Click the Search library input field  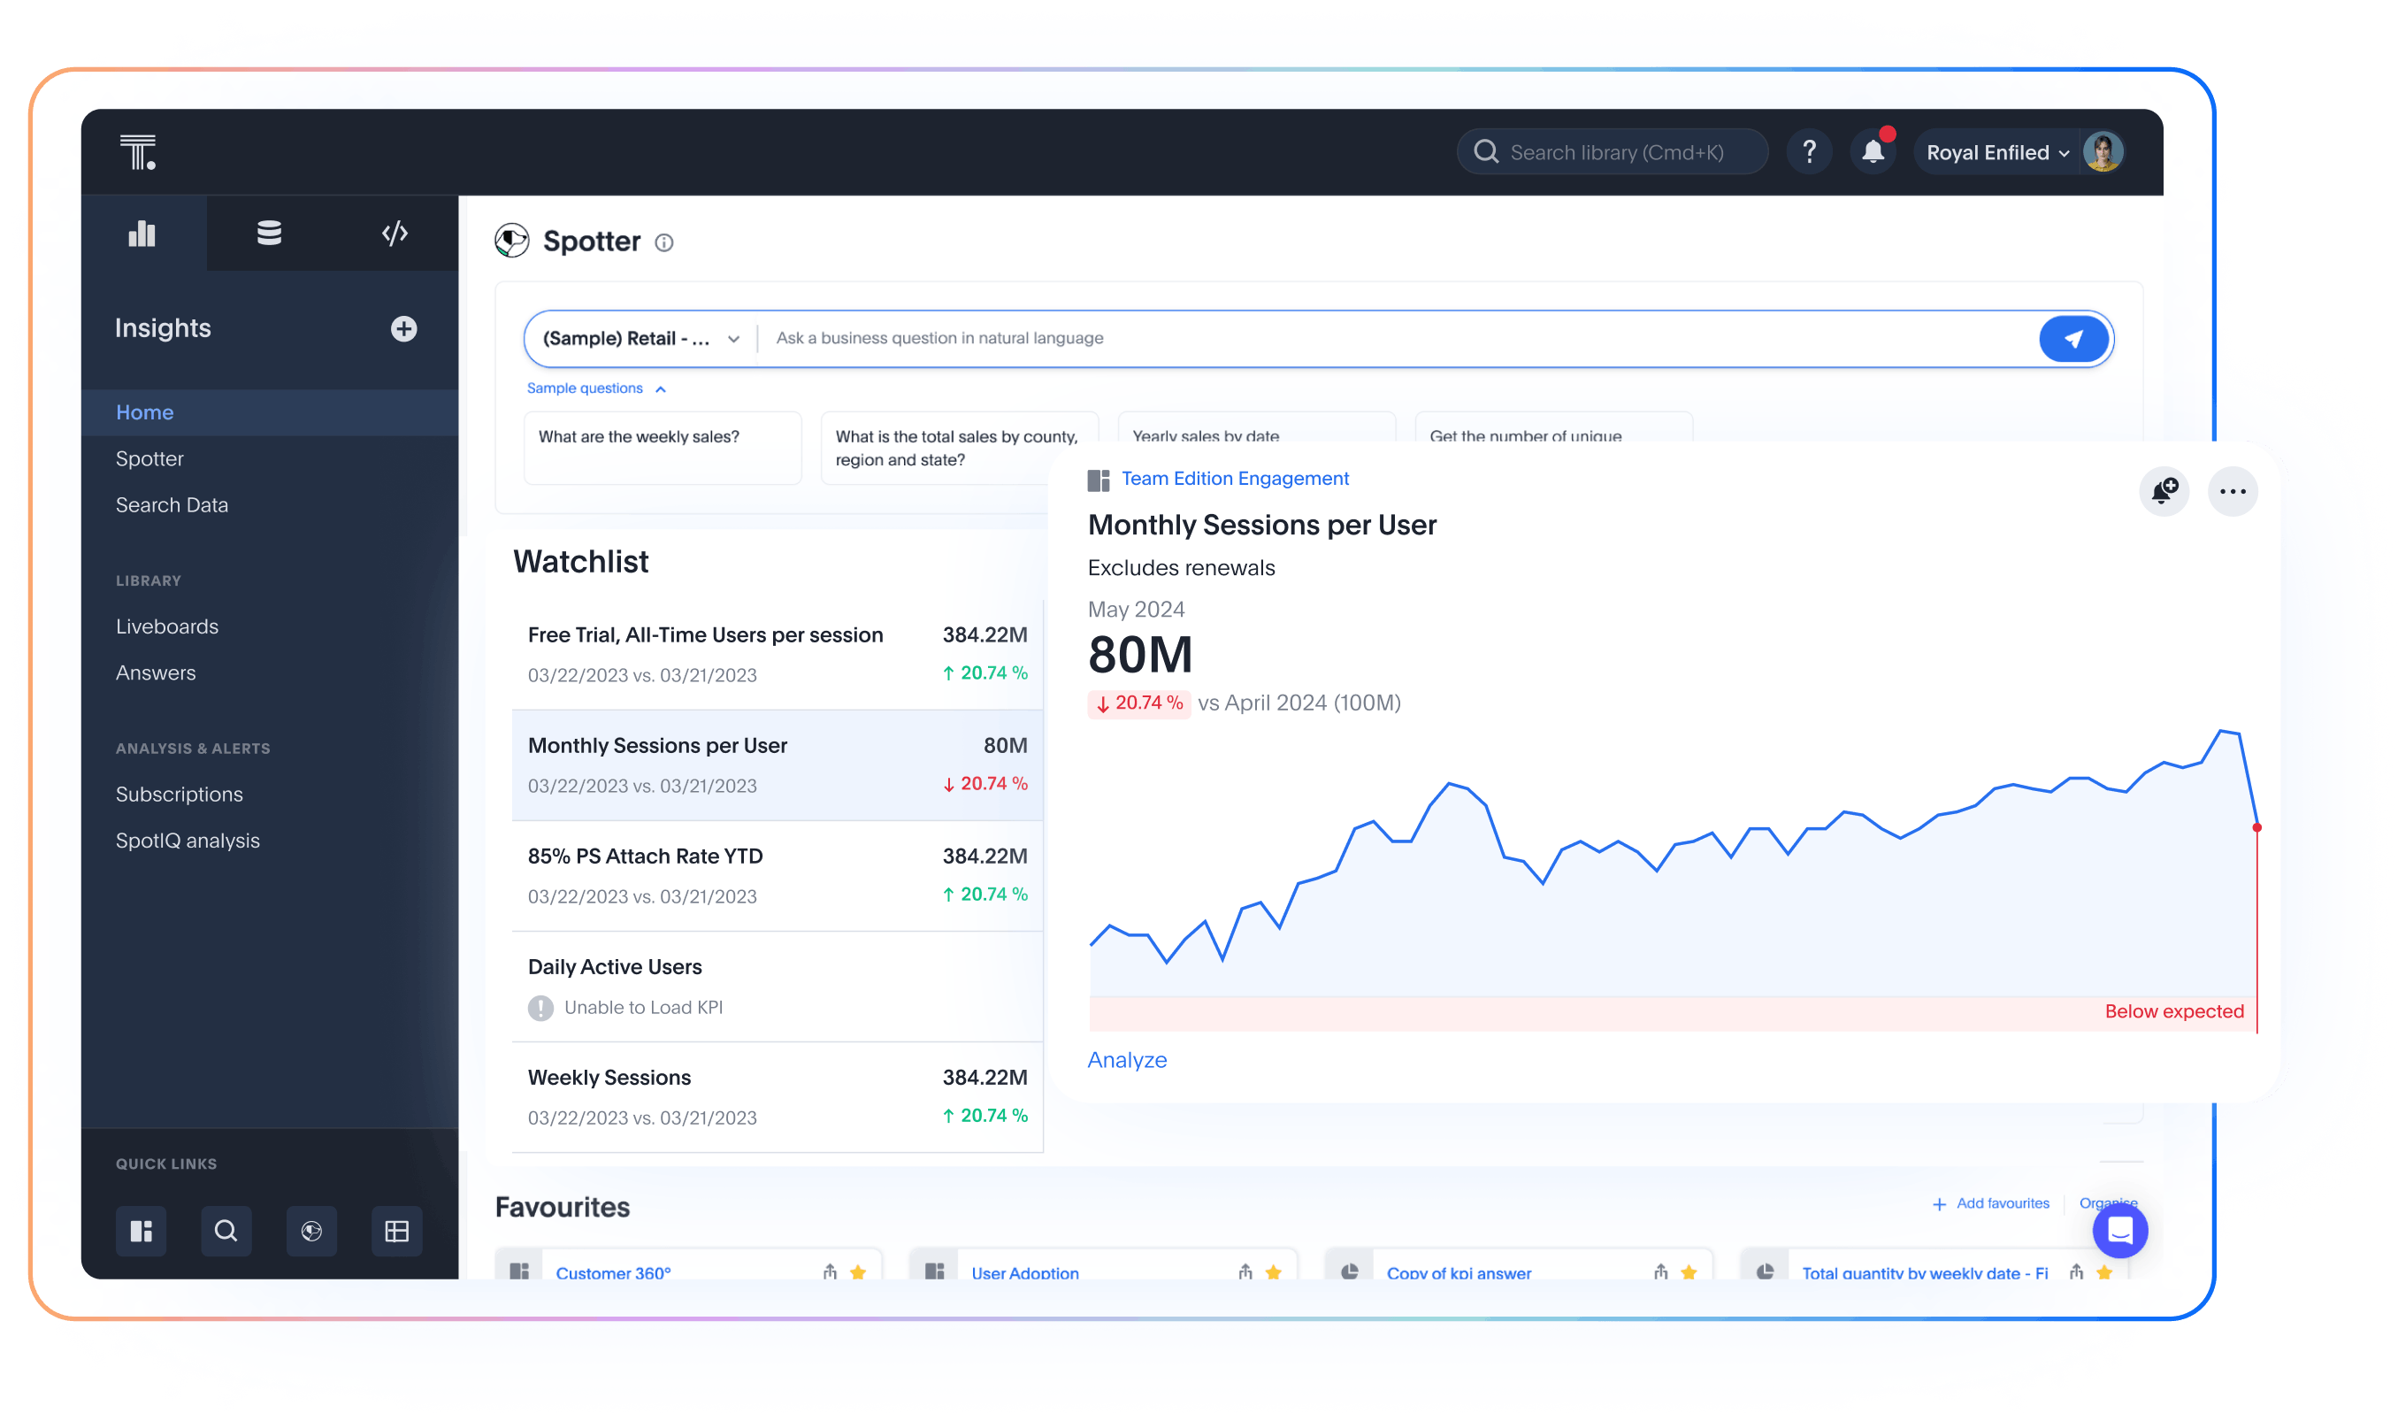pos(1616,152)
